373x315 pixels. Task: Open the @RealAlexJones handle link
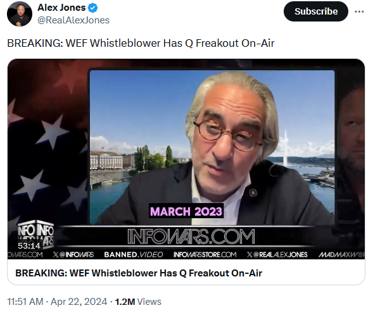(x=73, y=20)
